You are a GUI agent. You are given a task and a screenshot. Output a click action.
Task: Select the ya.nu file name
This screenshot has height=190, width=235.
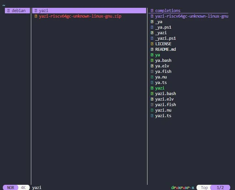pyautogui.click(x=161, y=77)
